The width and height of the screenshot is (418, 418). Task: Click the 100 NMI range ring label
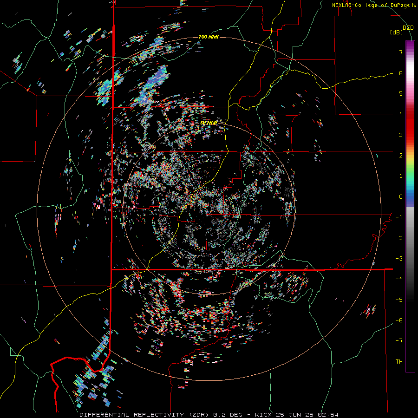[209, 37]
